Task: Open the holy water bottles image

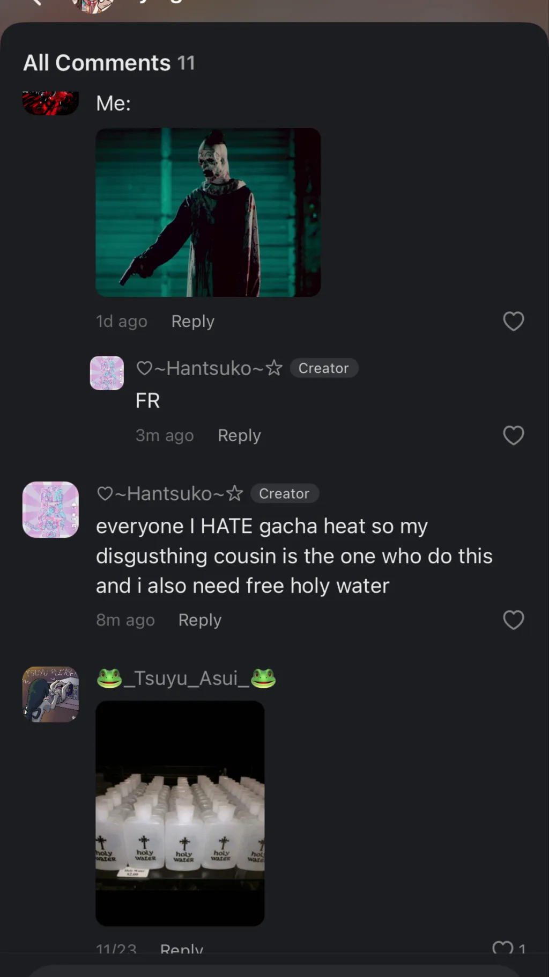Action: (x=180, y=813)
